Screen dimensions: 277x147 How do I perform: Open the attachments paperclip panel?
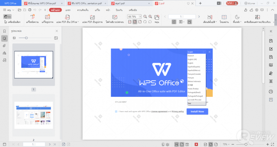(5, 46)
